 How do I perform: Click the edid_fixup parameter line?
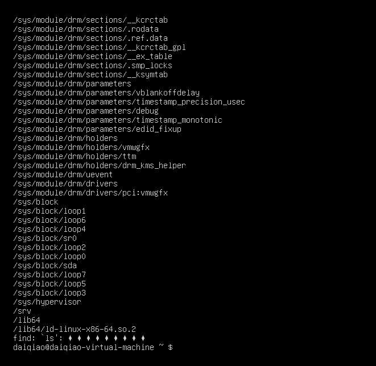[x=97, y=130]
